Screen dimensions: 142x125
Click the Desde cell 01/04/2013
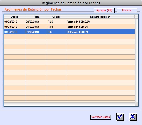[x=14, y=32]
